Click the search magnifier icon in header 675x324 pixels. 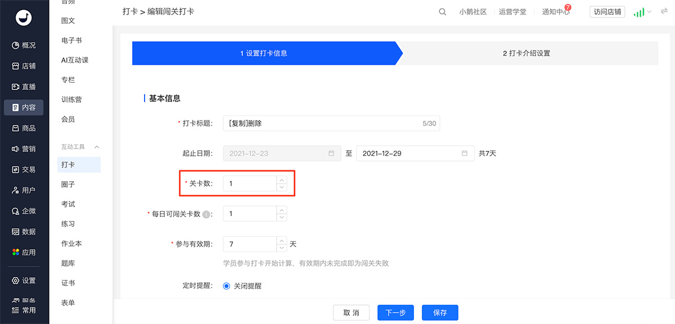(443, 12)
